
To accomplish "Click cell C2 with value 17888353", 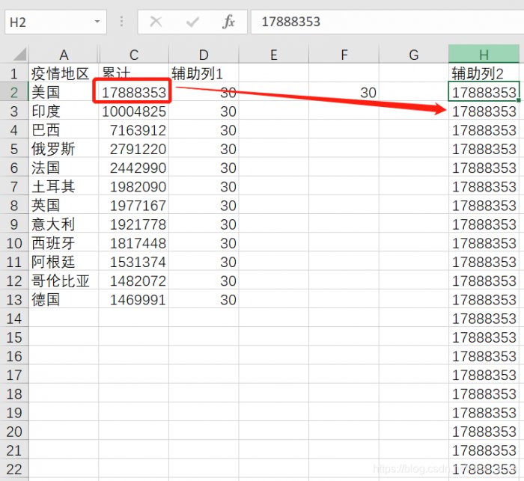I will [x=133, y=93].
